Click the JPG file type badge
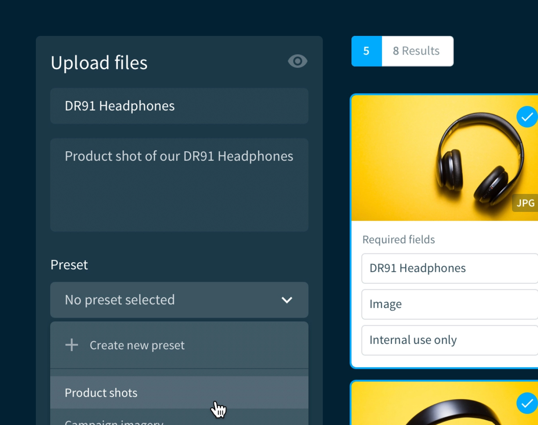 525,203
